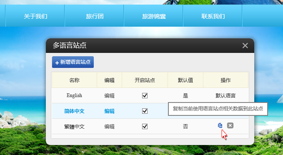Select the English name cell
The width and height of the screenshot is (283, 155).
74,95
